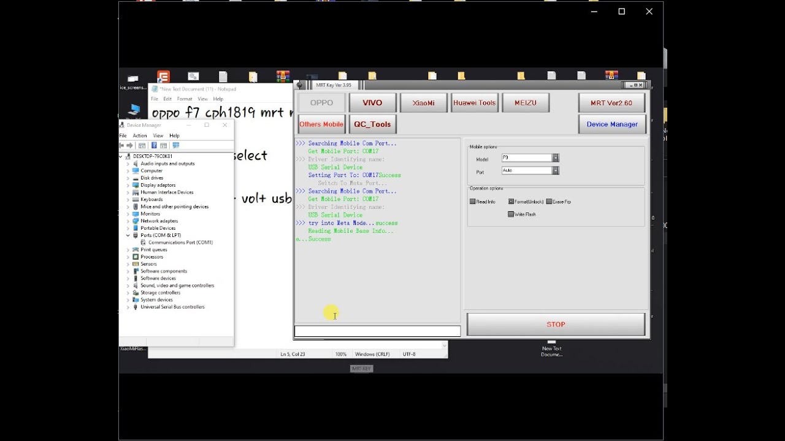Viewport: 785px width, 441px height.
Task: Switch to the XiaoMi tab
Action: tap(423, 103)
